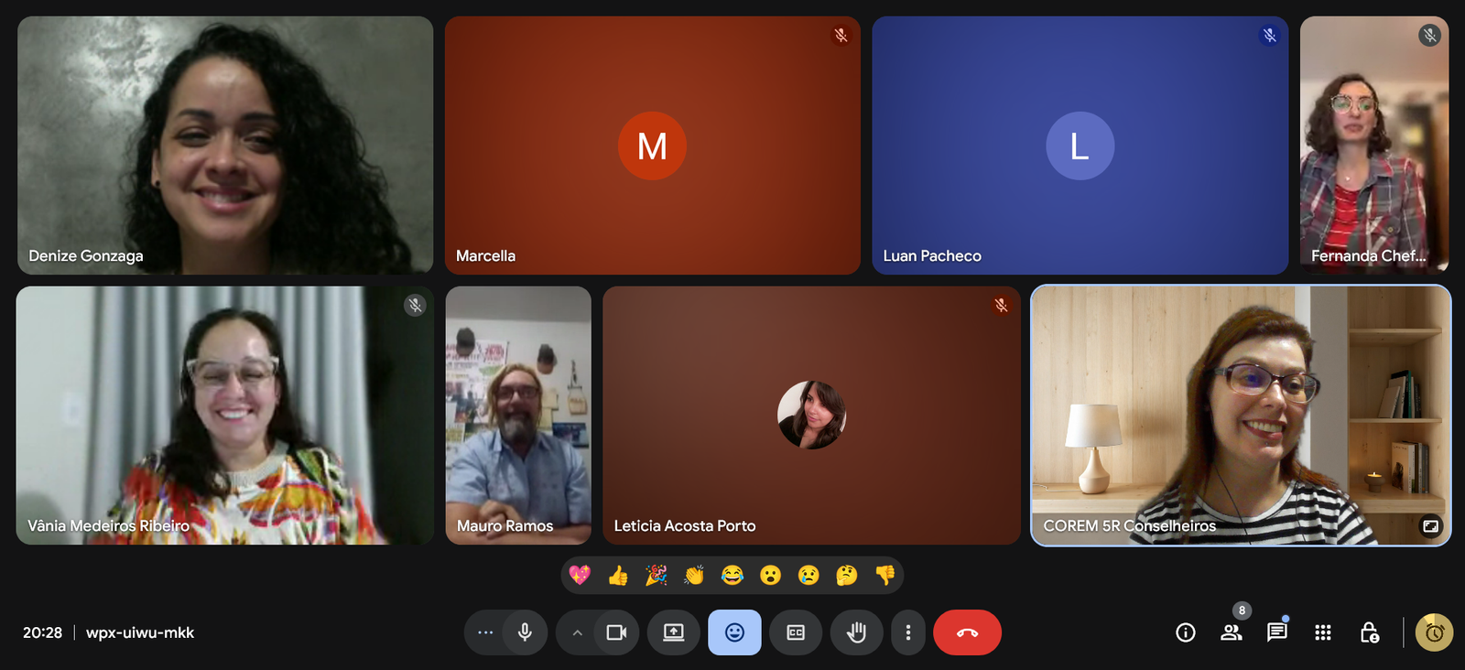Hide the emoji reactions bar
Screen dimensions: 1465x670
click(734, 632)
